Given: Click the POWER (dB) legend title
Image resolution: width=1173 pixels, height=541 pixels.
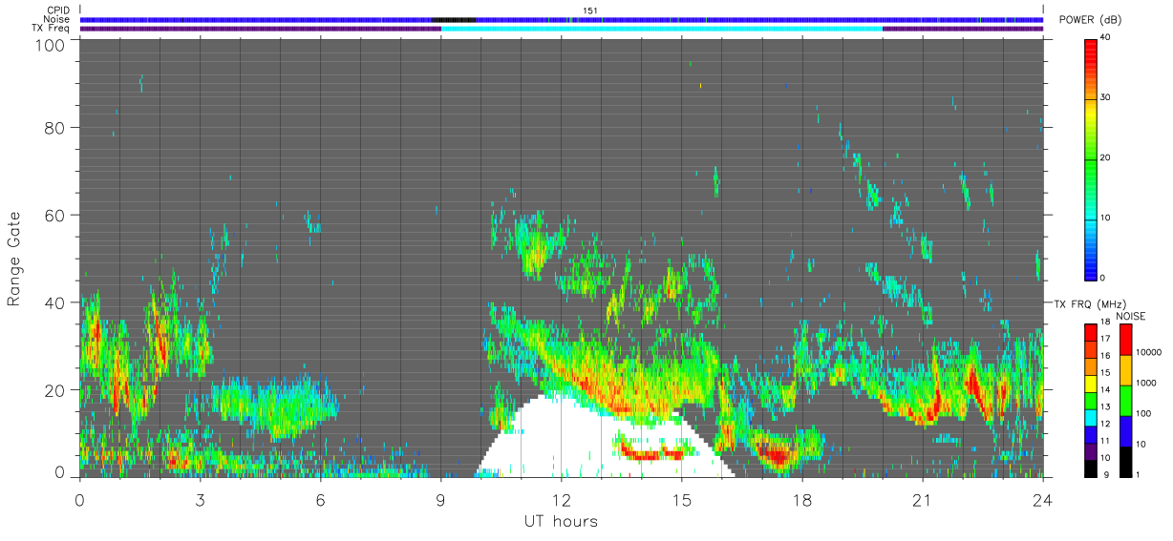Looking at the screenshot, I should (x=1090, y=21).
